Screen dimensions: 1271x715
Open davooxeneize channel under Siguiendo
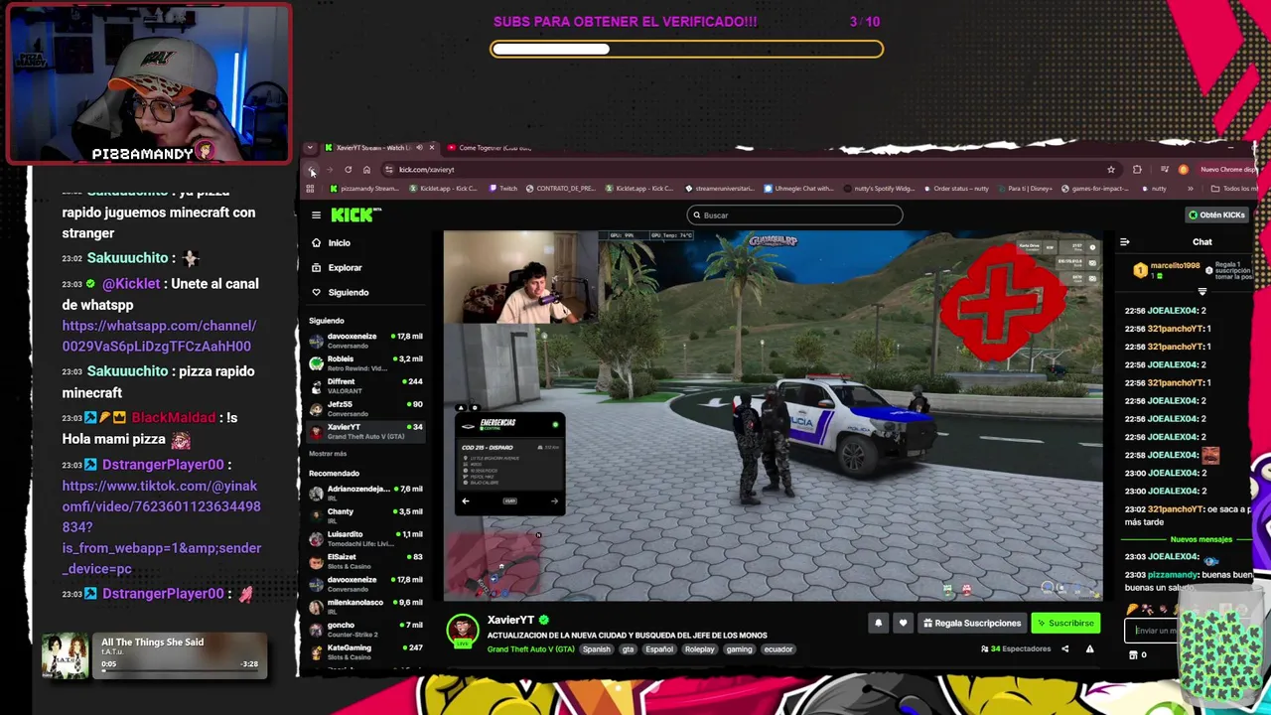pos(366,341)
